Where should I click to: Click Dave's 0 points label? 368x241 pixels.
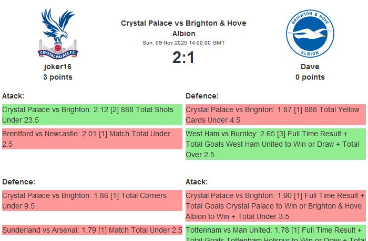(310, 77)
